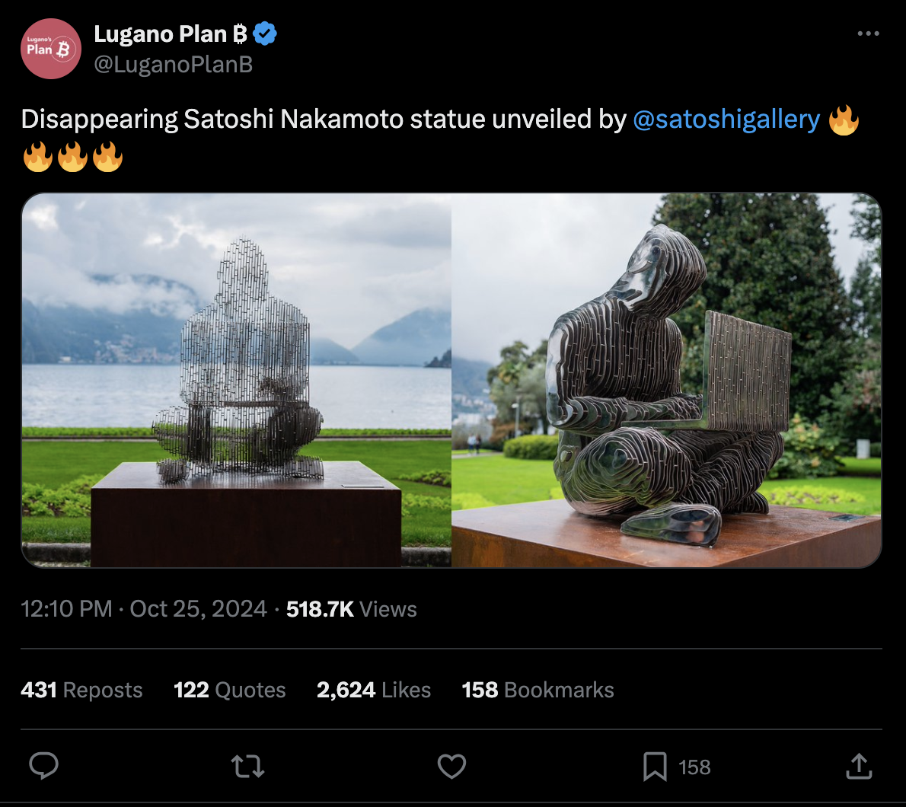Screen dimensions: 906x807
Task: Open the tweet options menu with three dots
Action: pos(869,33)
